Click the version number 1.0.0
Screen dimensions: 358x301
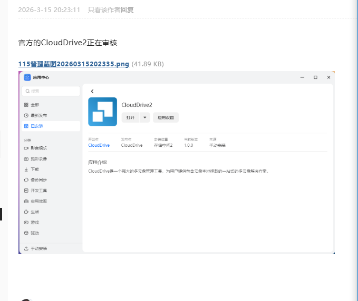point(189,145)
